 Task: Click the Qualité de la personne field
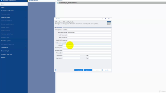(x=89, y=40)
